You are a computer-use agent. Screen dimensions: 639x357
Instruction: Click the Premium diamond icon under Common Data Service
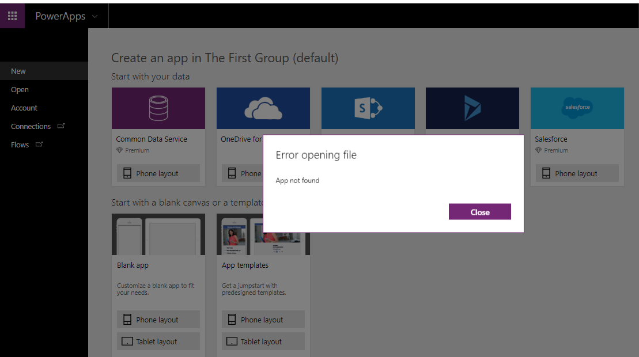click(119, 150)
